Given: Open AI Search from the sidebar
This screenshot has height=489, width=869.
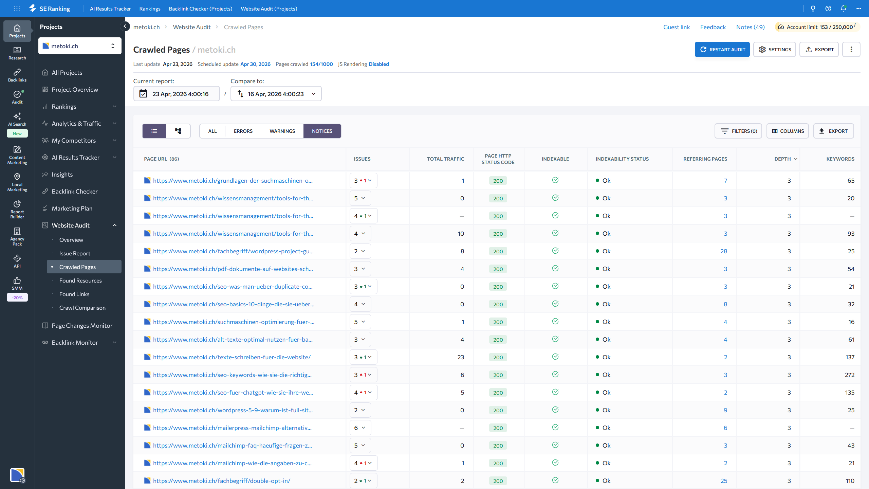Looking at the screenshot, I should tap(17, 120).
